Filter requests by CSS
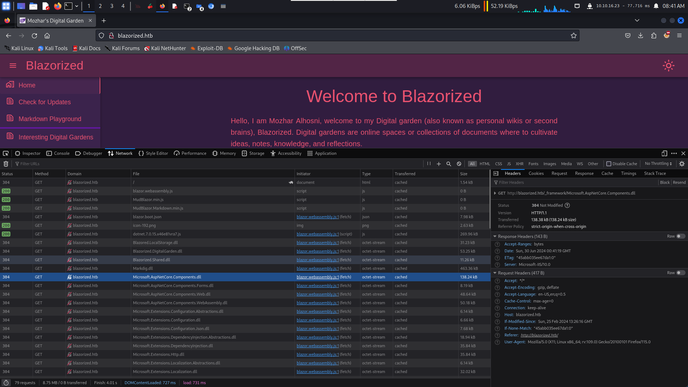The width and height of the screenshot is (688, 387). (498, 164)
